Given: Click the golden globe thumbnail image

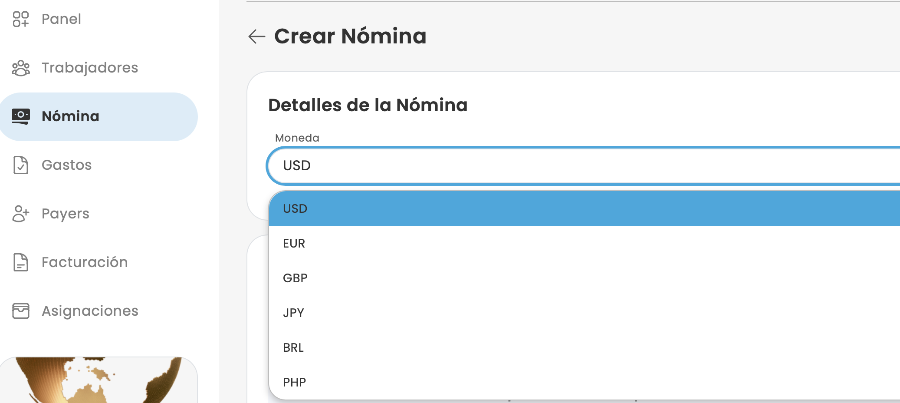Looking at the screenshot, I should 99,380.
